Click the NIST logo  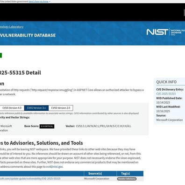(157, 32)
